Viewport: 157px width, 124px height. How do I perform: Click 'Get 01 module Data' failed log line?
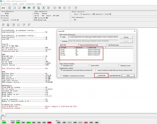point(26,49)
